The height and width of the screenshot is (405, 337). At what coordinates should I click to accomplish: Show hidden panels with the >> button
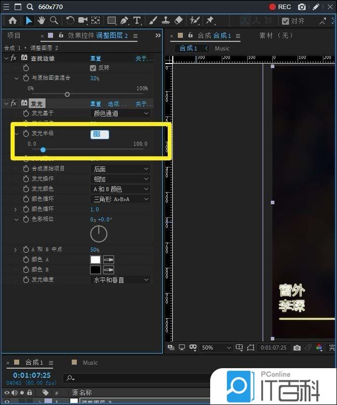coord(158,35)
